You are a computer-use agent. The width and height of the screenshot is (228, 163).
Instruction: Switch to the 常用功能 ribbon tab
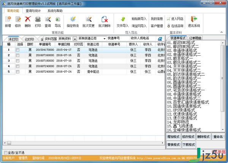pos(13,11)
